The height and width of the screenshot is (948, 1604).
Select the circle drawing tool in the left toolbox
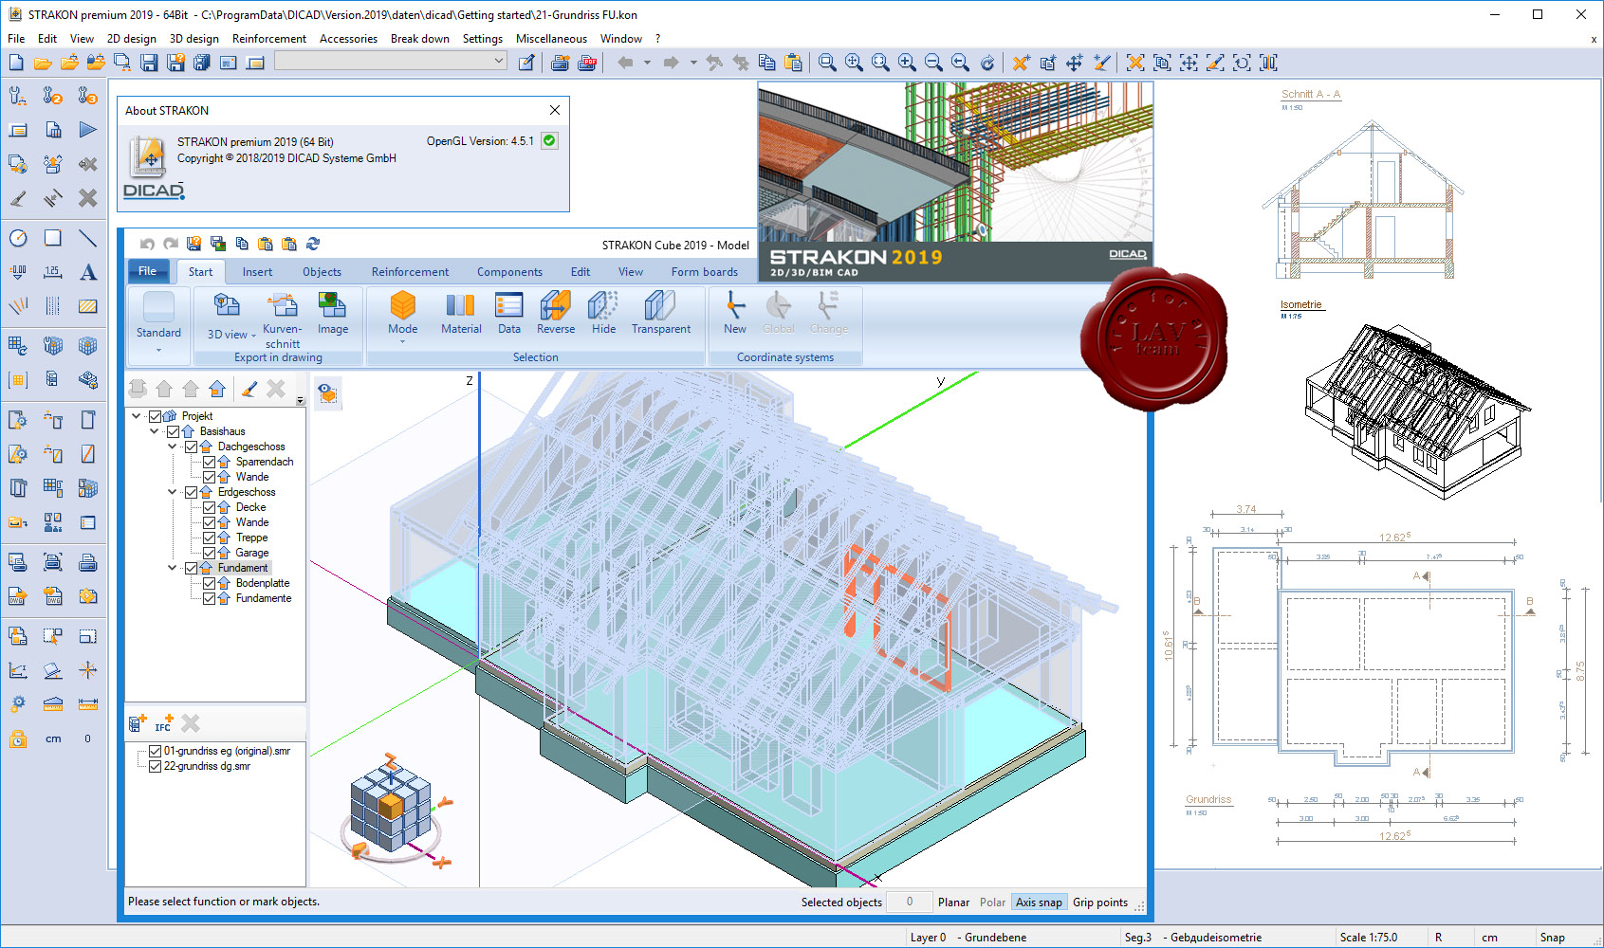click(18, 238)
